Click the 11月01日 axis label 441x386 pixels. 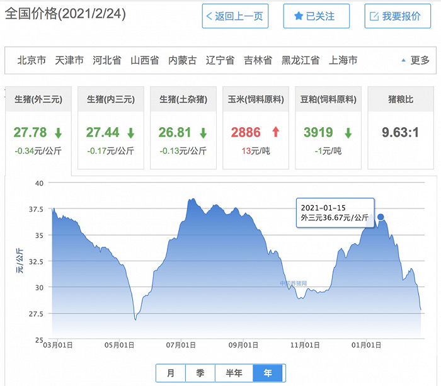point(305,345)
